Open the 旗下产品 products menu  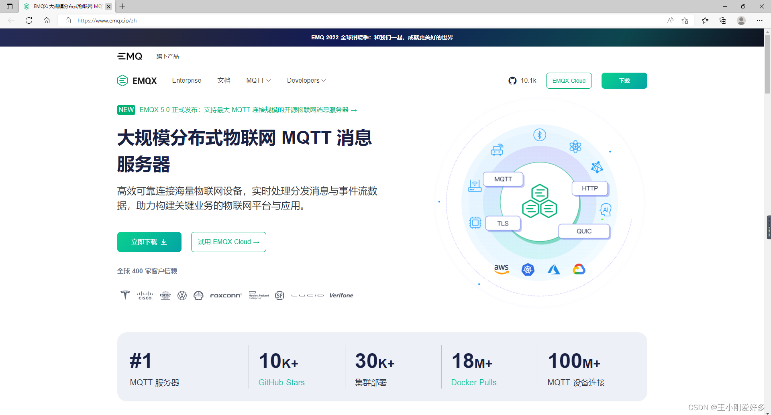point(167,56)
